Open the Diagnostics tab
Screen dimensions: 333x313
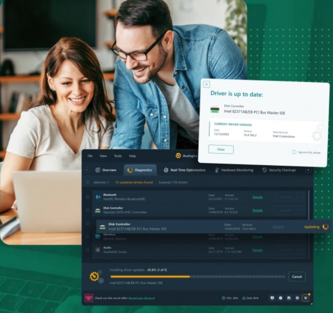[x=140, y=170]
